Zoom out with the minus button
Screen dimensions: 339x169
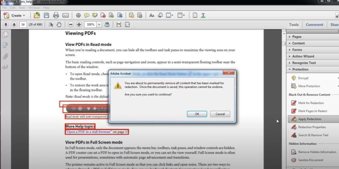pos(70,25)
